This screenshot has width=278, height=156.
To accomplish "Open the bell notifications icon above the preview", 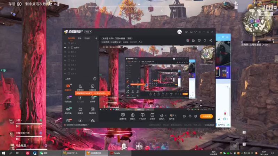I will click(205, 40).
